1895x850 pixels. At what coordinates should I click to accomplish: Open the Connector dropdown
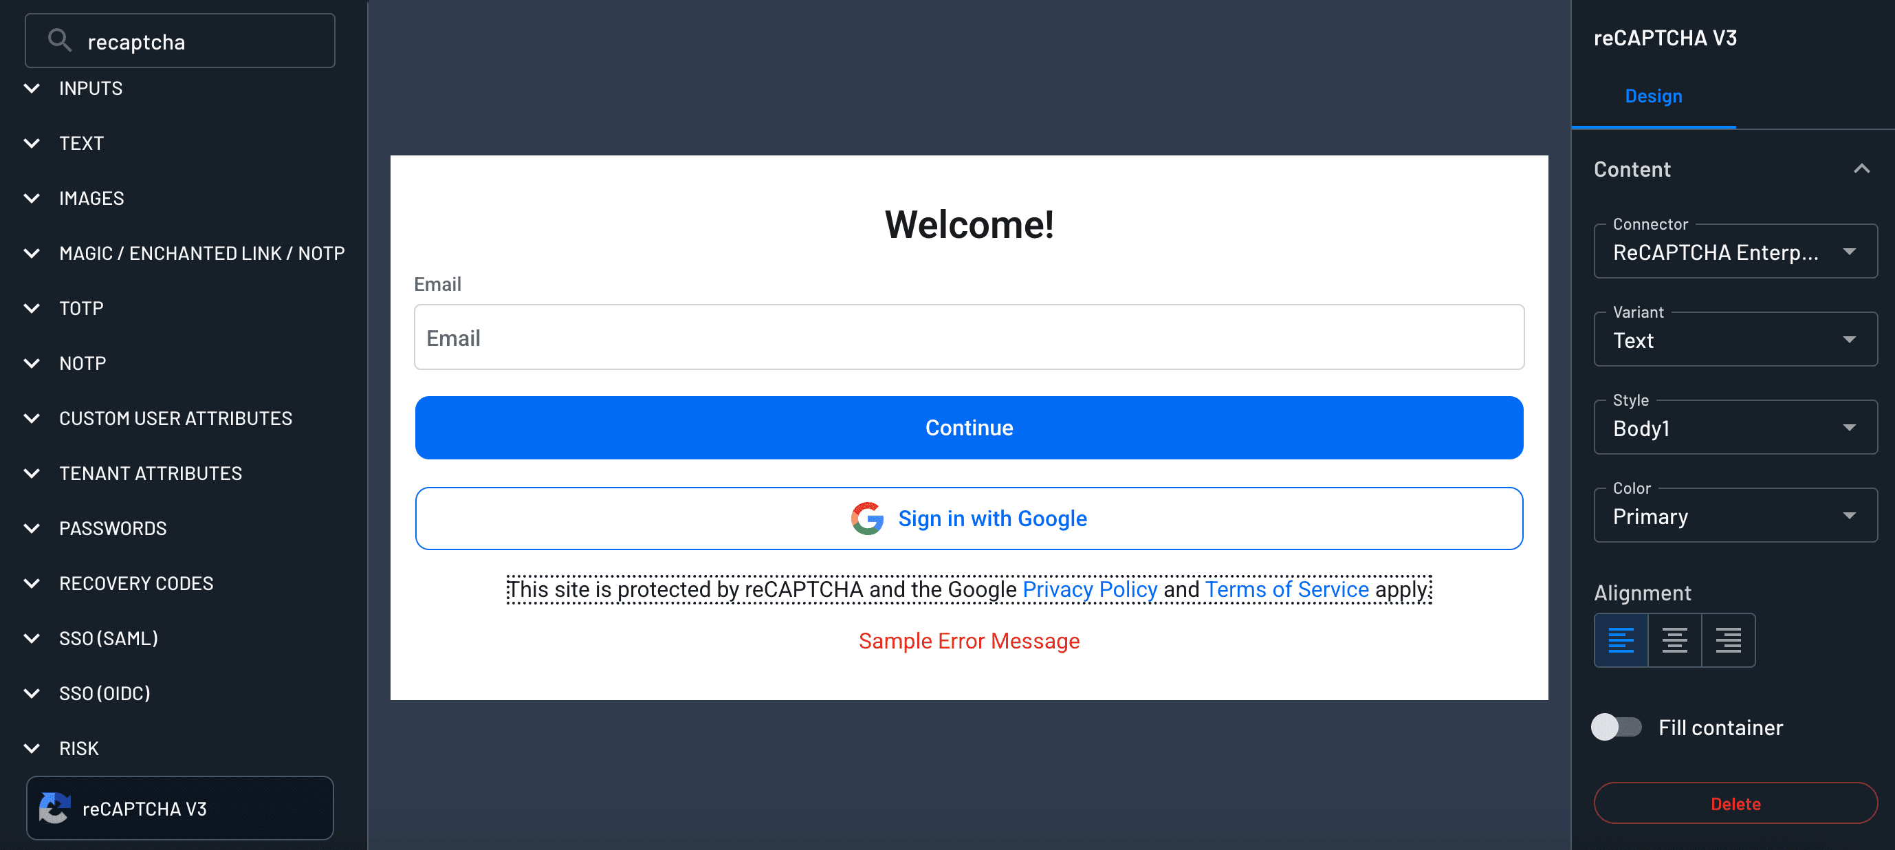[1735, 252]
